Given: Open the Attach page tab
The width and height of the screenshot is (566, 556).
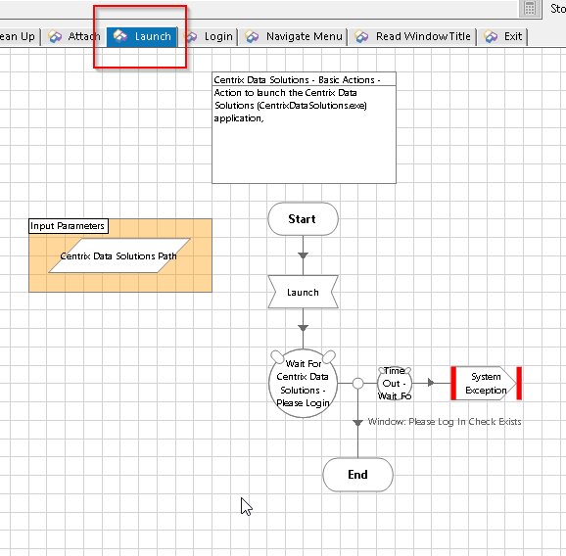Looking at the screenshot, I should click(74, 36).
